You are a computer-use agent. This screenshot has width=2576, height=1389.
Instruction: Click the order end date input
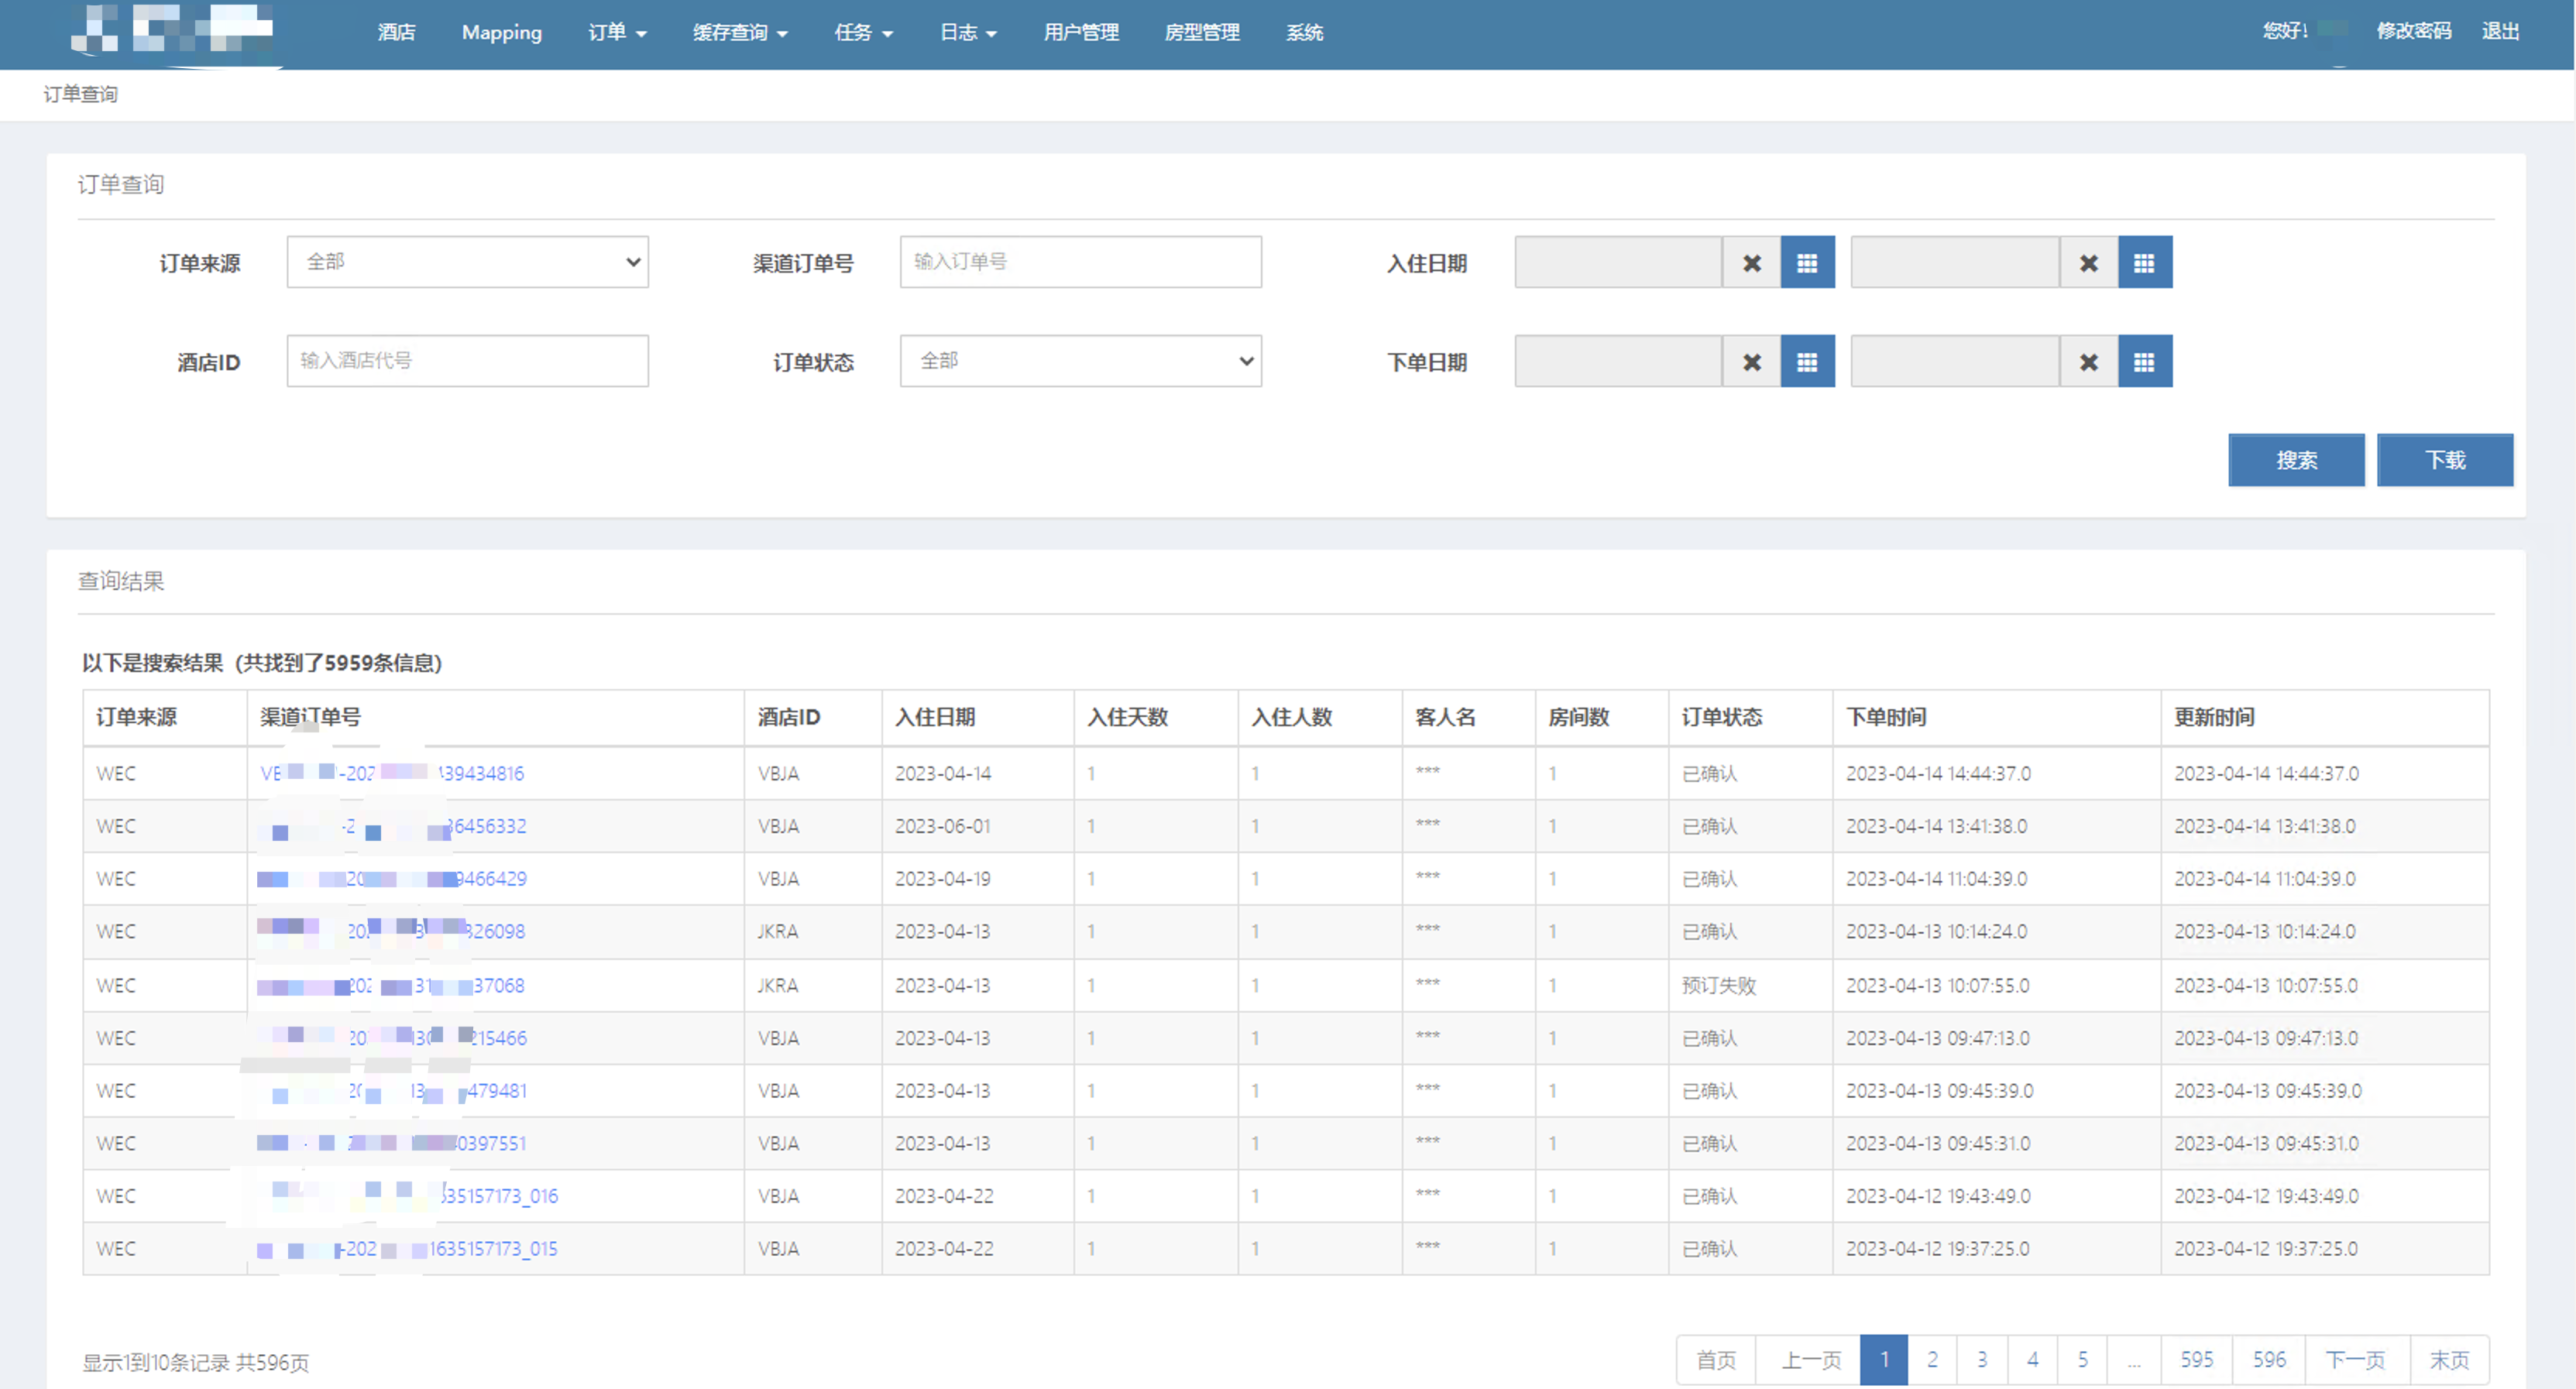(1955, 361)
